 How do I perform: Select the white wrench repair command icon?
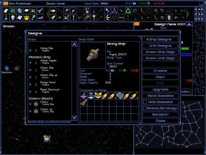click(73, 17)
